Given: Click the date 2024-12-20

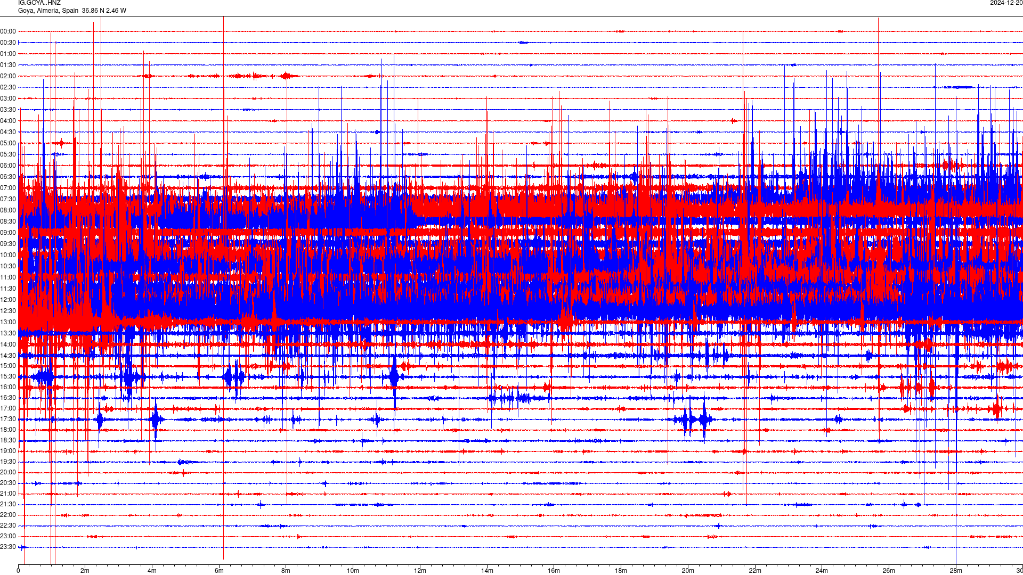Looking at the screenshot, I should (1006, 3).
